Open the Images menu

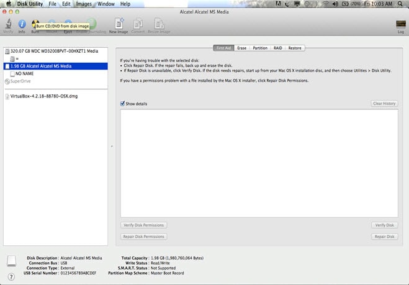point(84,4)
